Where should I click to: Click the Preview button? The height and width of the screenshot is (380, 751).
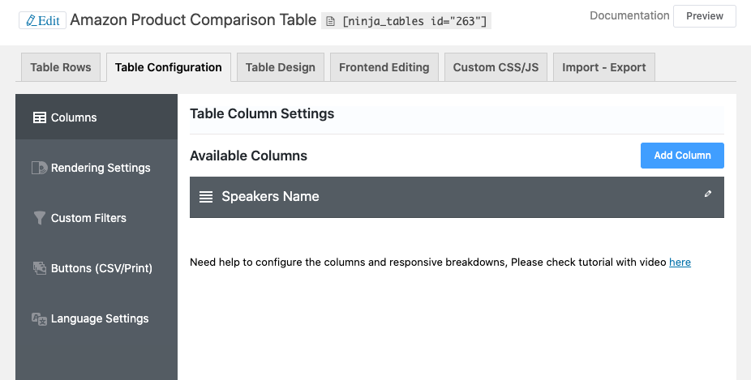click(704, 16)
